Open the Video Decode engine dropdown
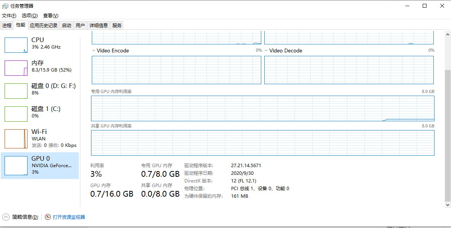Image resolution: width=451 pixels, height=228 pixels. 266,50
